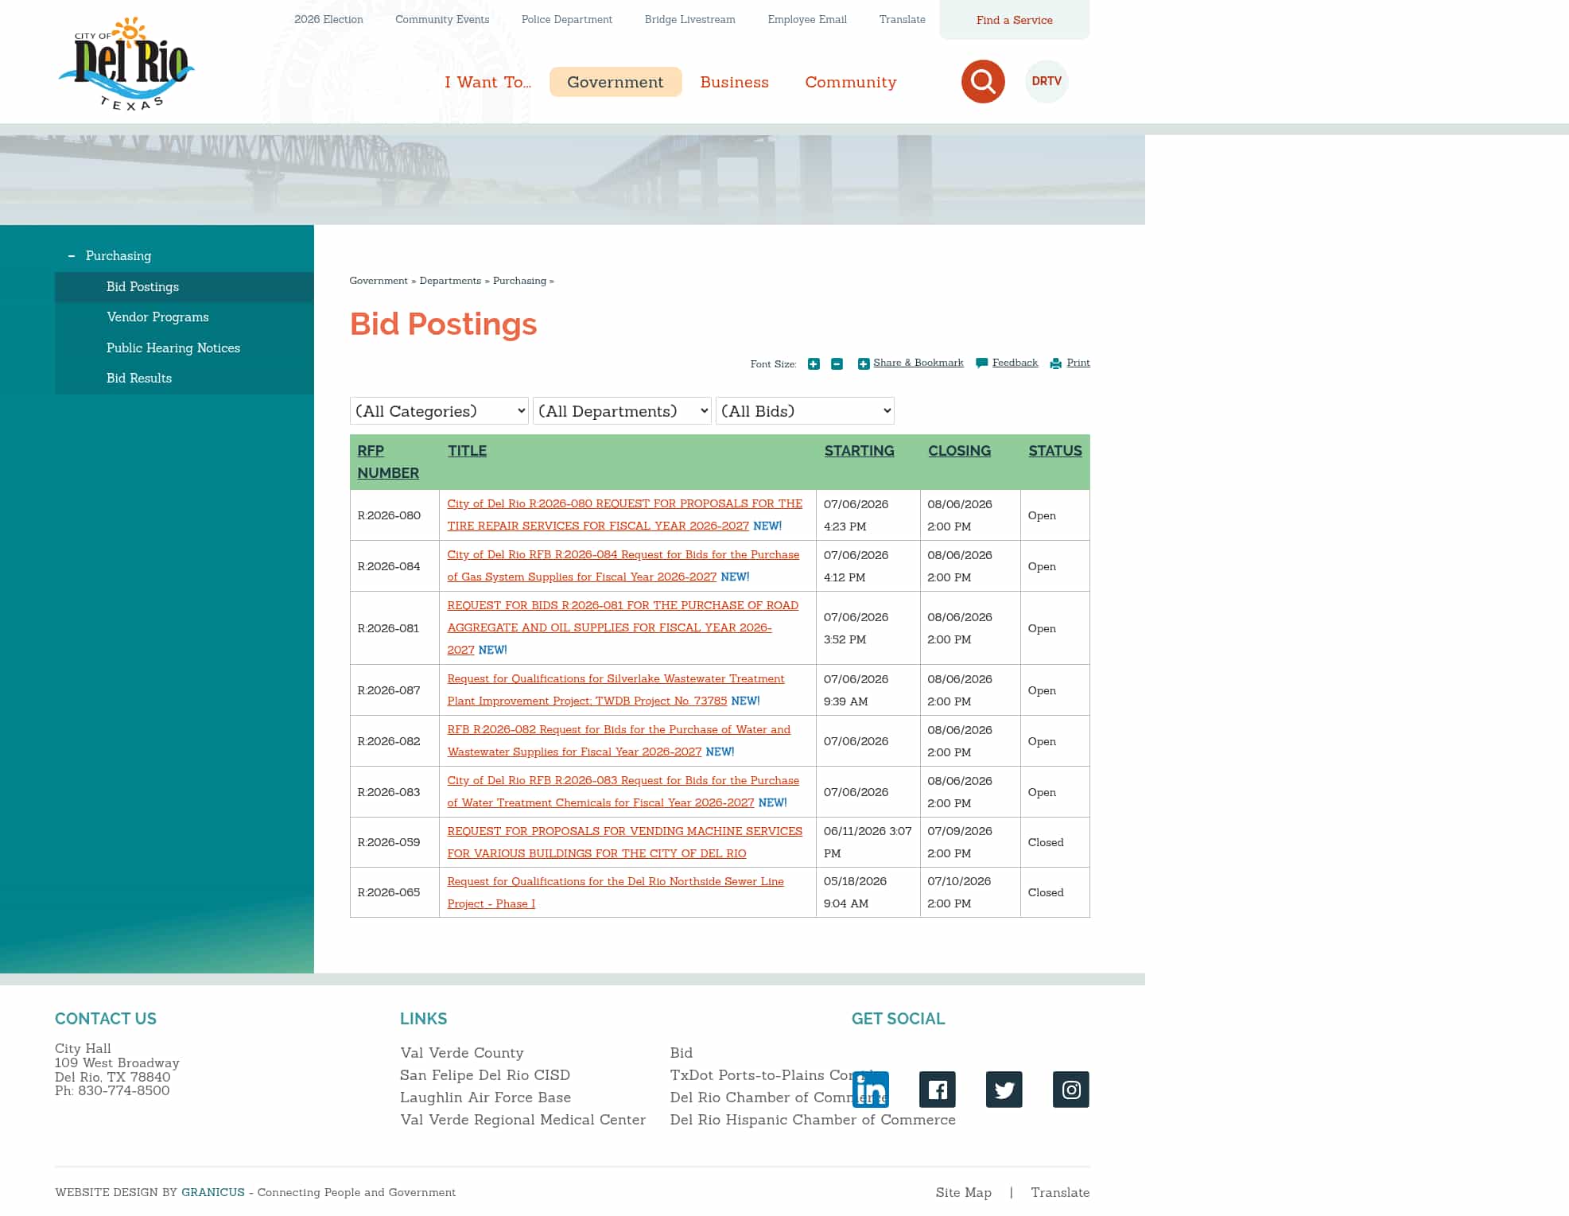Open the Road Aggregate and Oil R:2026-081 posting
The width and height of the screenshot is (1569, 1216).
click(623, 627)
